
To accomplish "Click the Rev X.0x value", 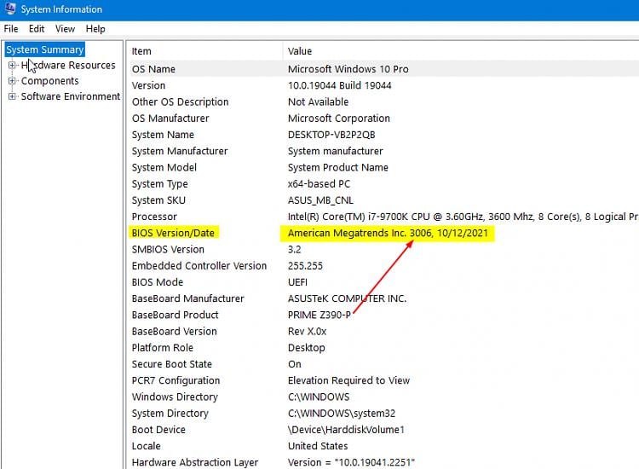I will (x=307, y=331).
